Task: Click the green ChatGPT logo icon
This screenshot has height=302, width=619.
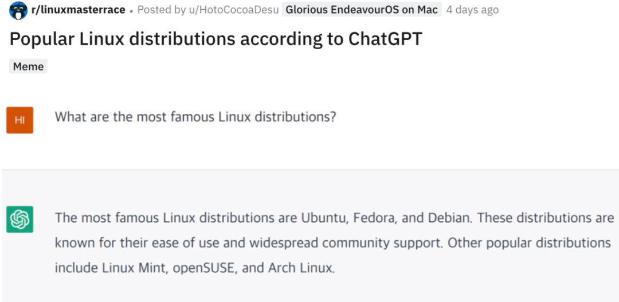Action: click(20, 219)
